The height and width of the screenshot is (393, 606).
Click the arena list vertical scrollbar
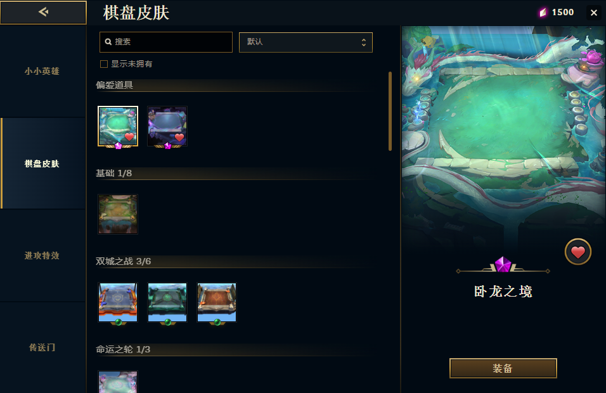pyautogui.click(x=390, y=112)
